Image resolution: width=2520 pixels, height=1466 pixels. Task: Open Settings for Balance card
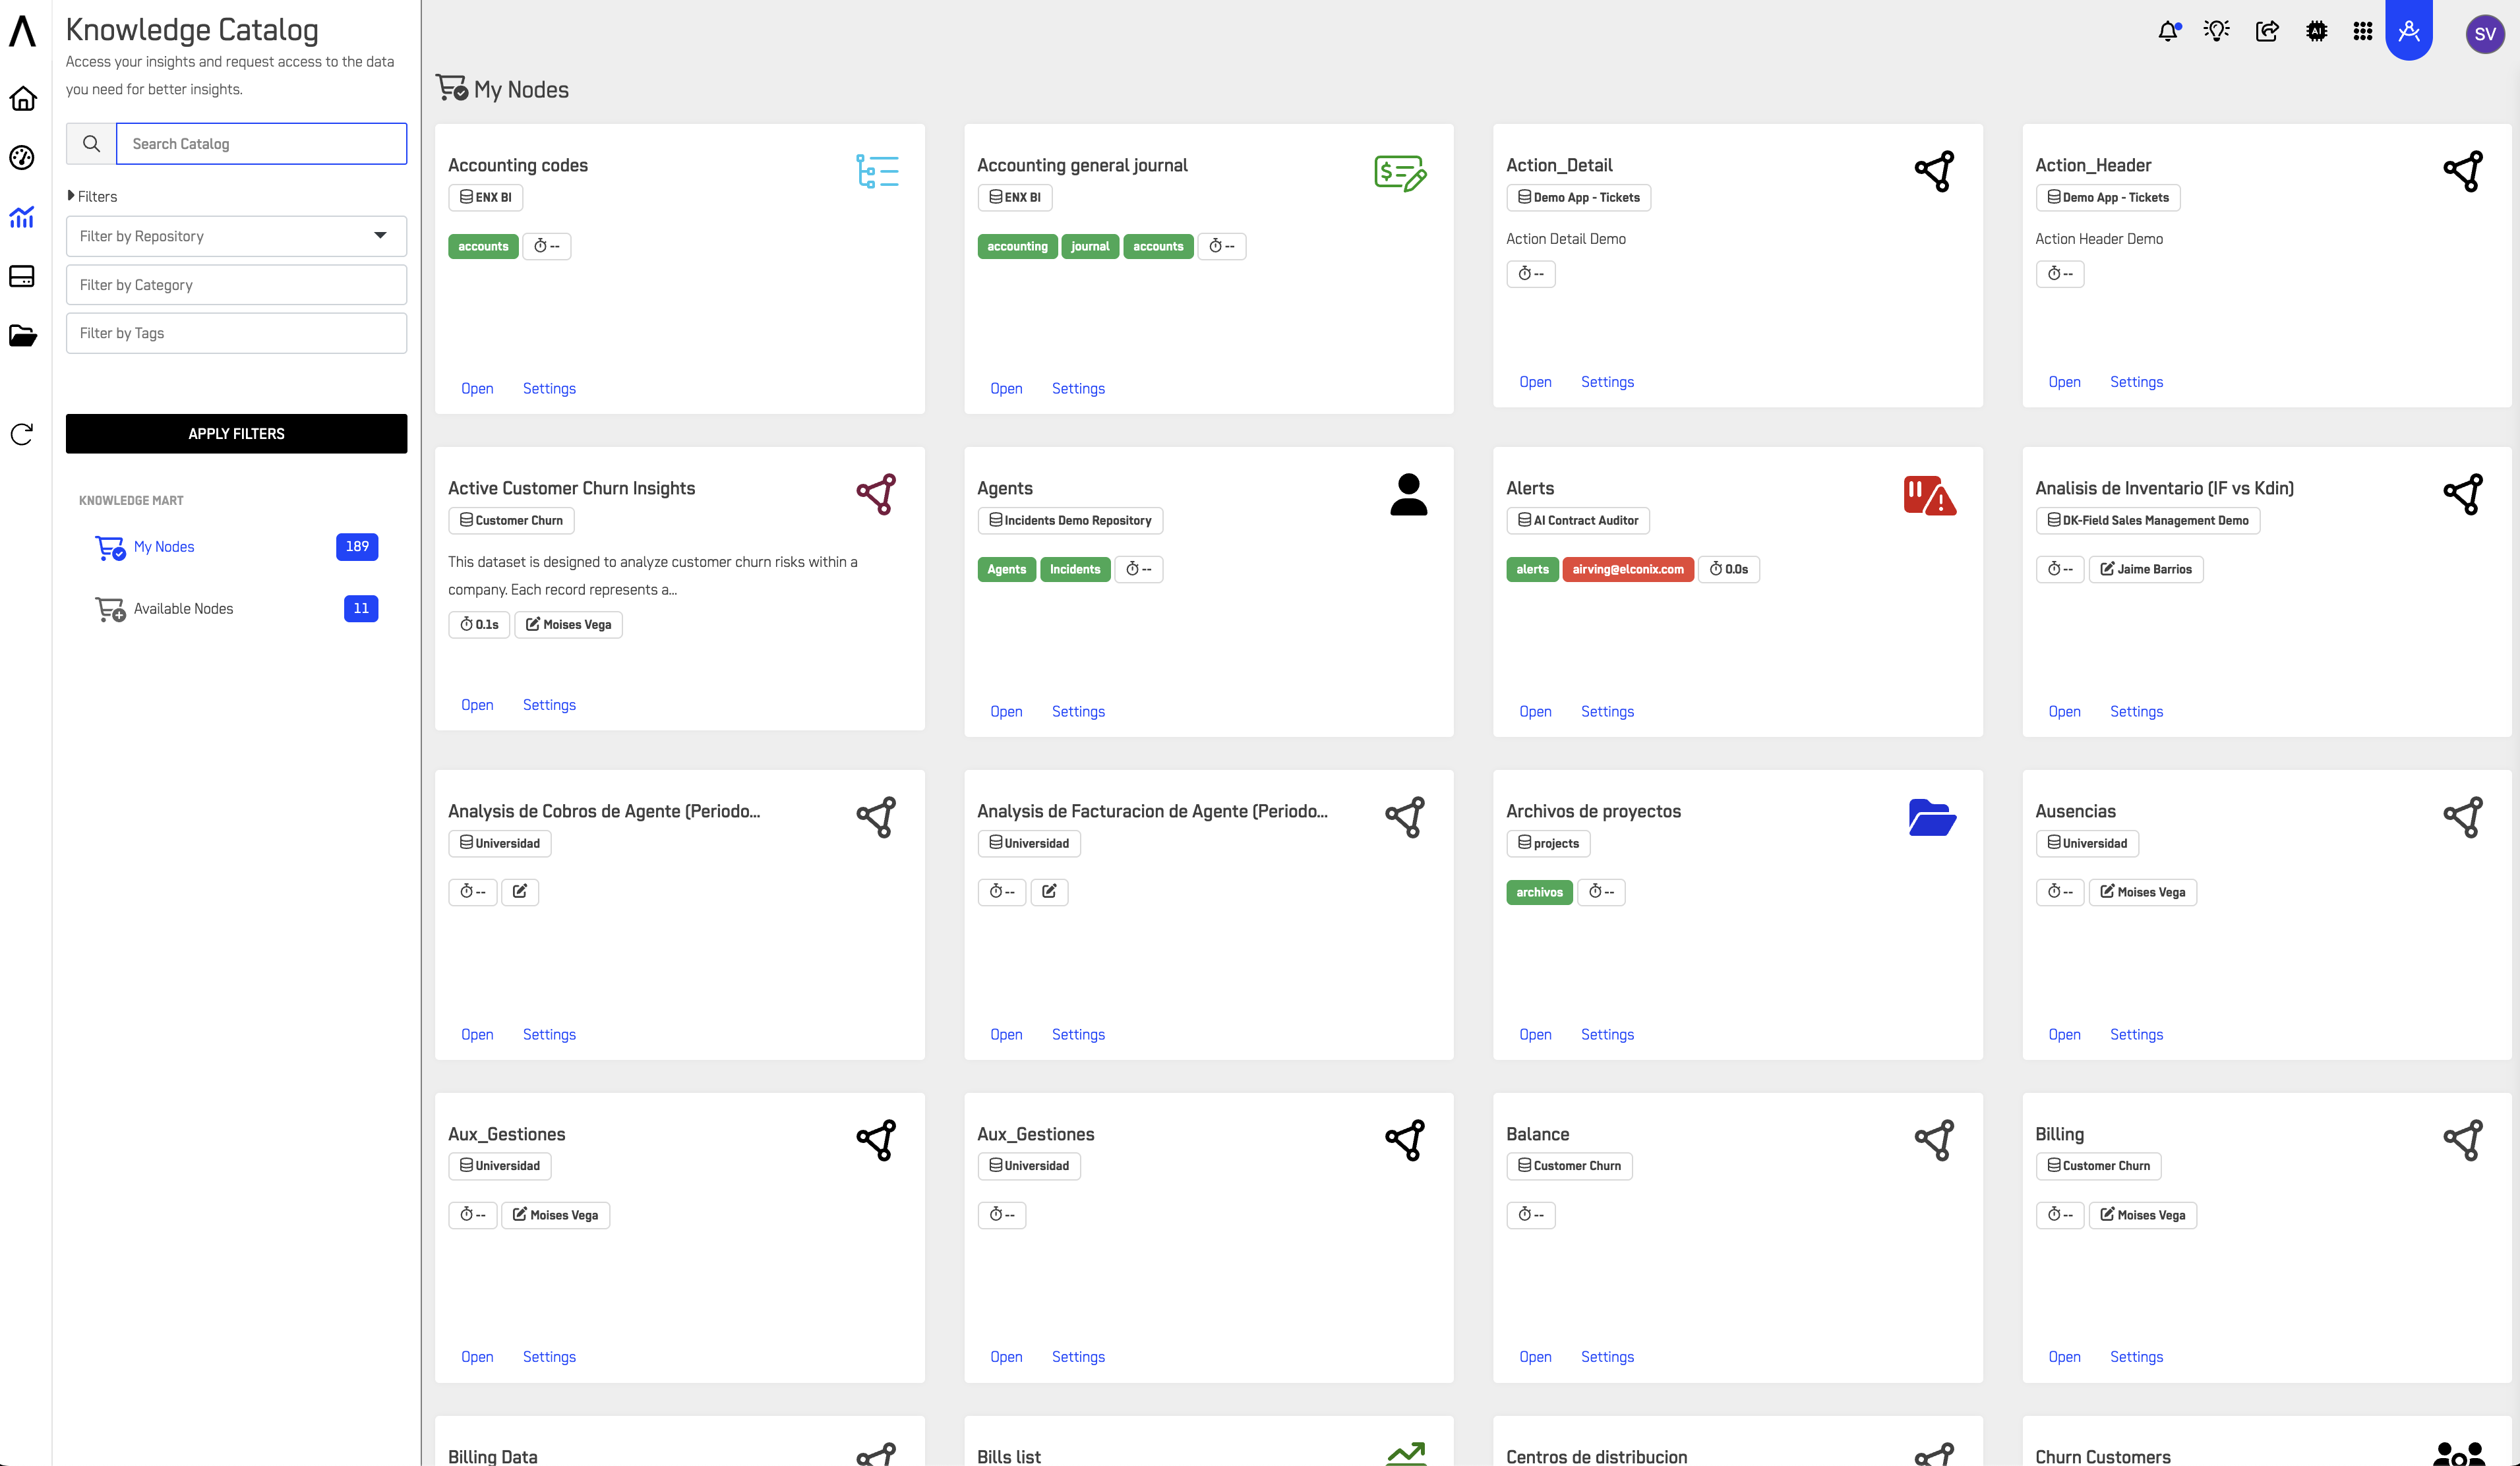pos(1607,1357)
